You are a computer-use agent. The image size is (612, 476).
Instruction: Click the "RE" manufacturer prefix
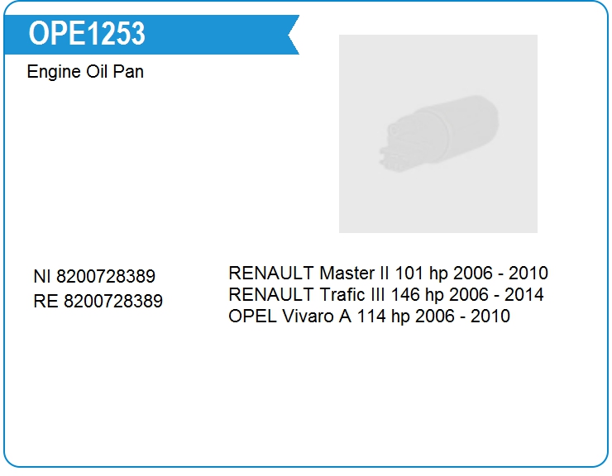pyautogui.click(x=45, y=301)
